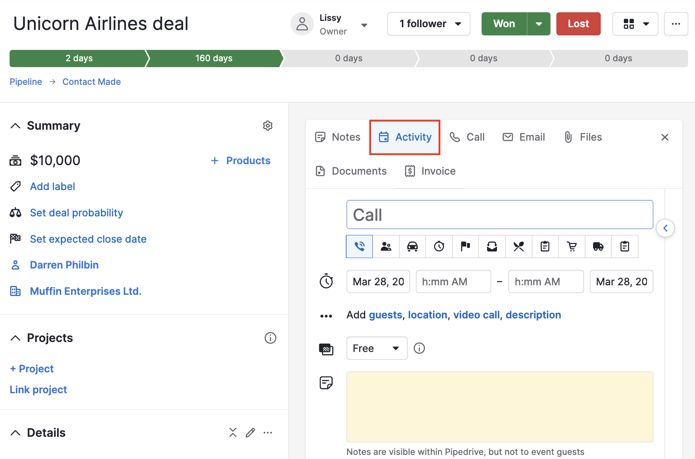695x459 pixels.
Task: Select the Call activity type icon
Action: (359, 246)
